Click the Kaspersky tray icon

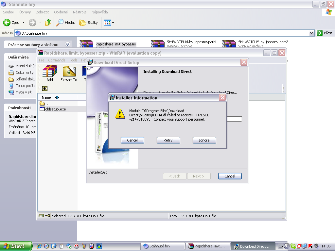(x=310, y=246)
